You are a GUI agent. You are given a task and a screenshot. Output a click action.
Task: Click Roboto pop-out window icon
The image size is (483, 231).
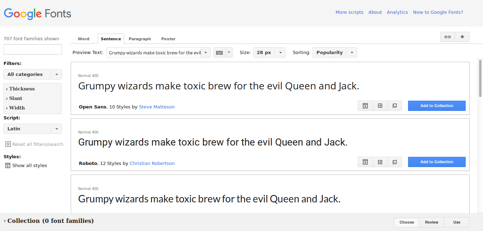coord(395,162)
